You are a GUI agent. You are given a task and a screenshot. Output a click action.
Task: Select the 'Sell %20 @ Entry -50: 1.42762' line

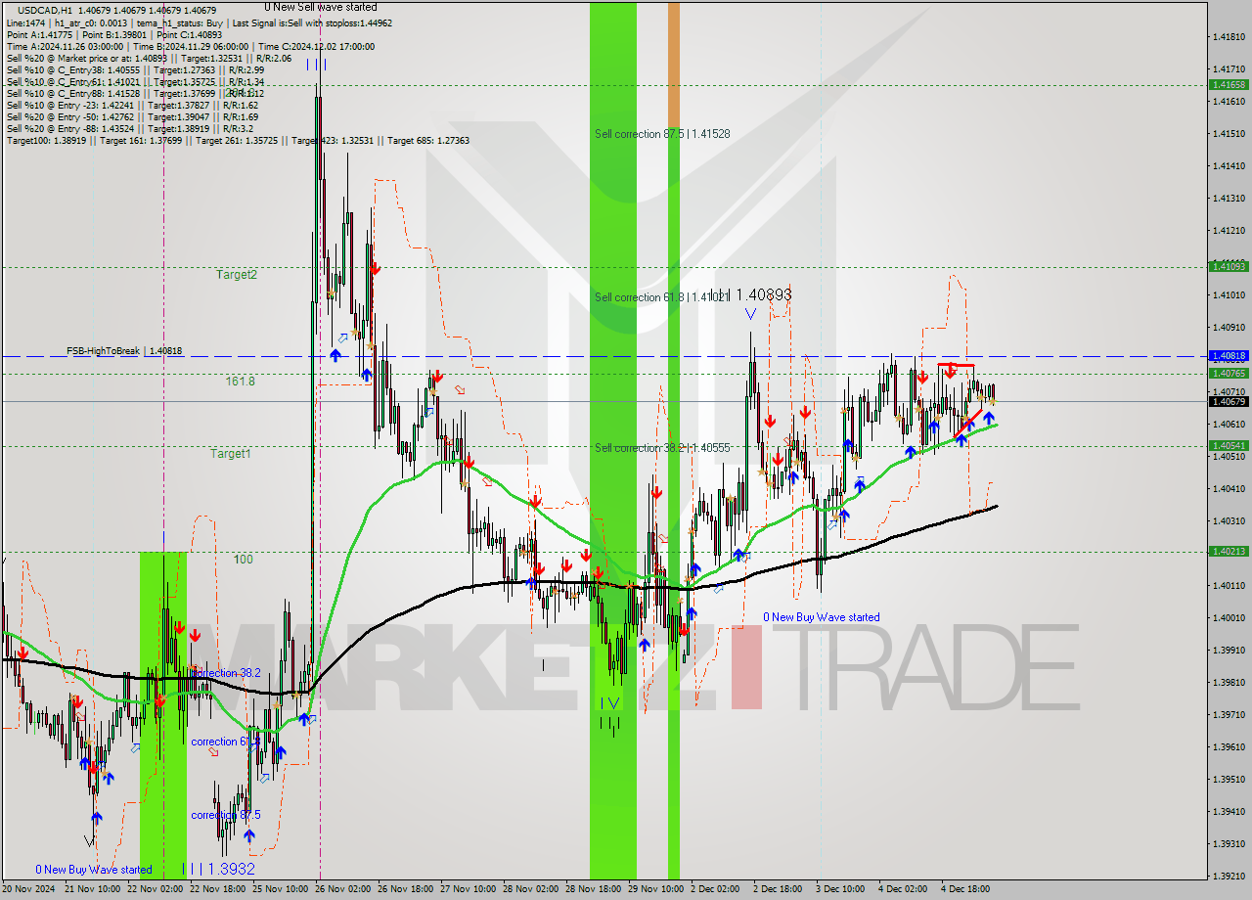pyautogui.click(x=132, y=116)
